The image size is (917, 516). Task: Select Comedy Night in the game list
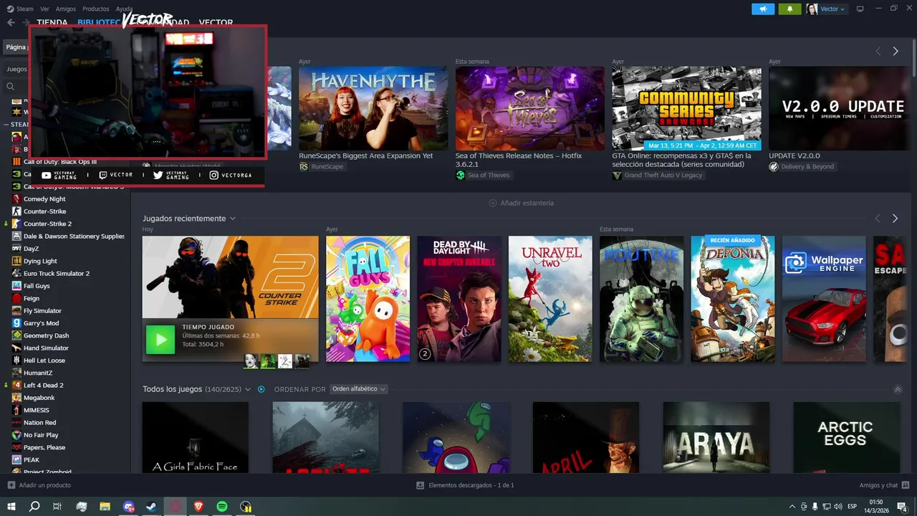pos(44,199)
